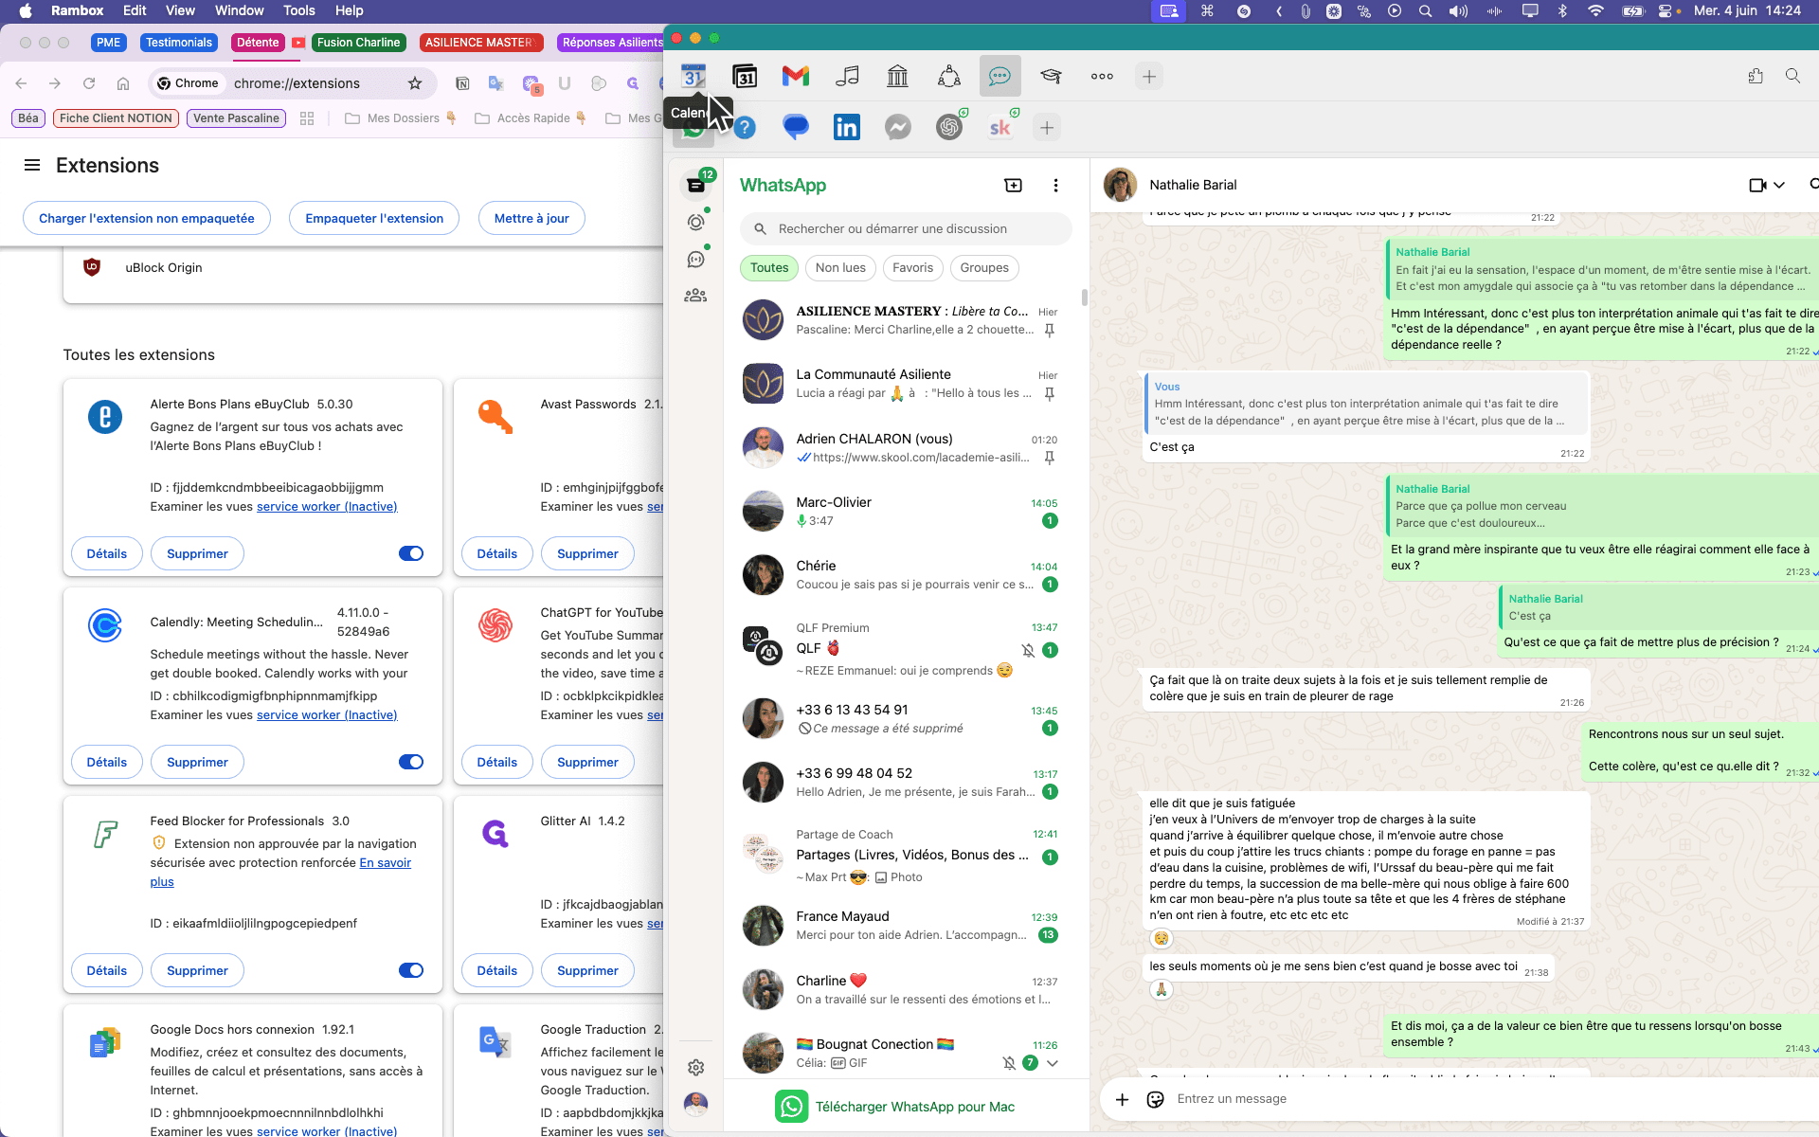The width and height of the screenshot is (1819, 1137).
Task: Reload the Chrome extensions page
Action: point(89,83)
